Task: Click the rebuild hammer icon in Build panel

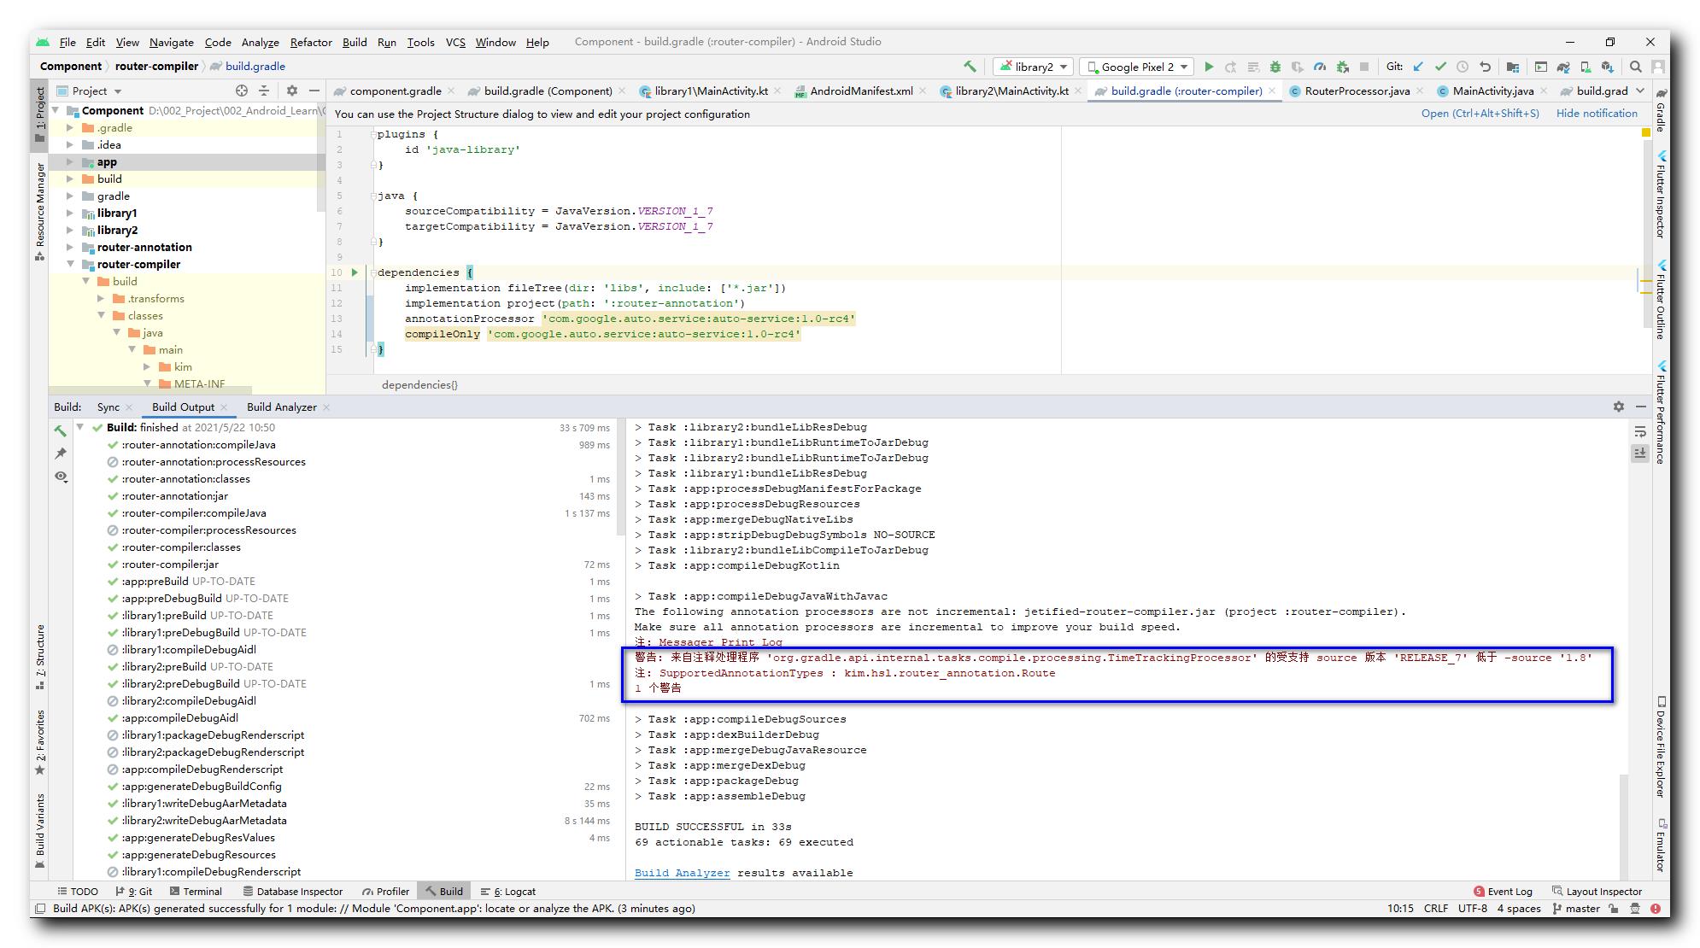Action: [x=61, y=430]
